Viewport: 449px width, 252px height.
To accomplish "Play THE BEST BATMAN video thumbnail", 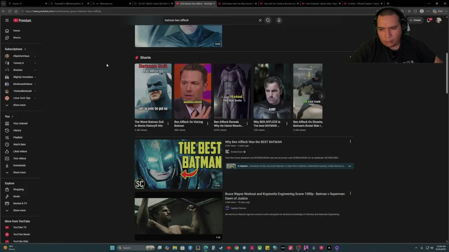I will (x=178, y=164).
